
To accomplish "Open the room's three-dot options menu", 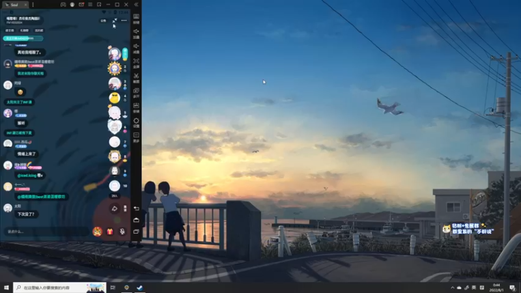I will pos(124,21).
